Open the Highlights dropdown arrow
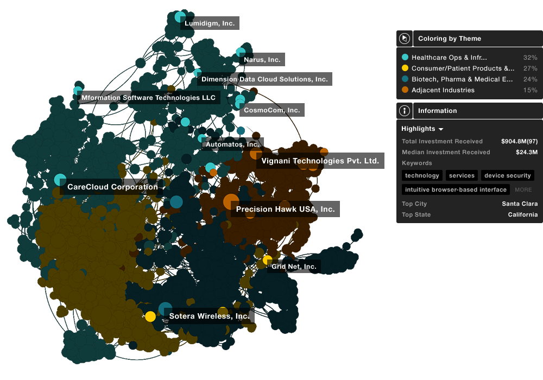Image resolution: width=543 pixels, height=380 pixels. [x=441, y=129]
